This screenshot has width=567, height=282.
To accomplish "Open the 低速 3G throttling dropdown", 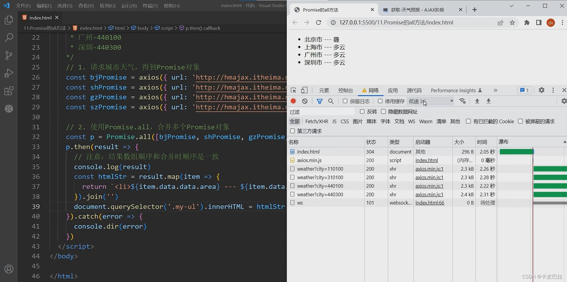I will coord(431,101).
